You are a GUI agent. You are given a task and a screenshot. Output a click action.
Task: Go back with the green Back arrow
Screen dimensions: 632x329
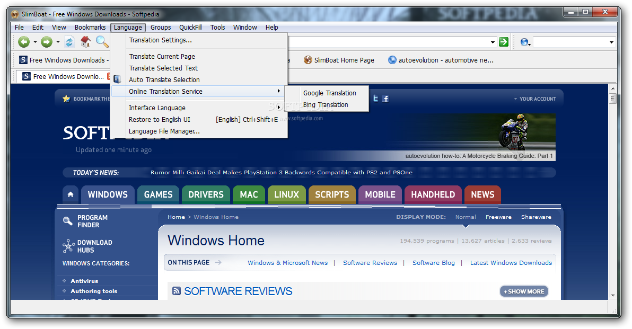point(24,42)
